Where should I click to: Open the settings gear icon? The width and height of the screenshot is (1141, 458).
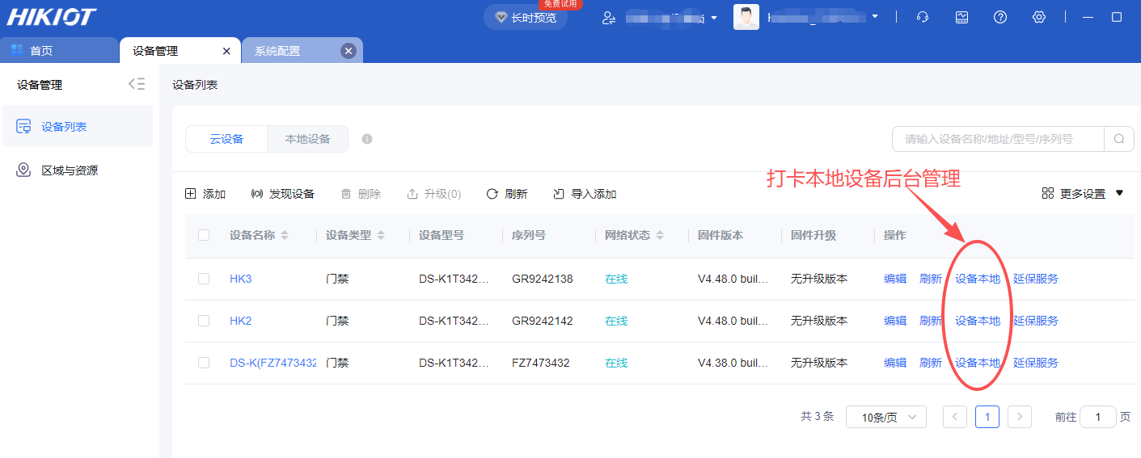point(1039,17)
